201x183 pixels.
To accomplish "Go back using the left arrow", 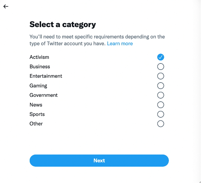I will pos(6,6).
